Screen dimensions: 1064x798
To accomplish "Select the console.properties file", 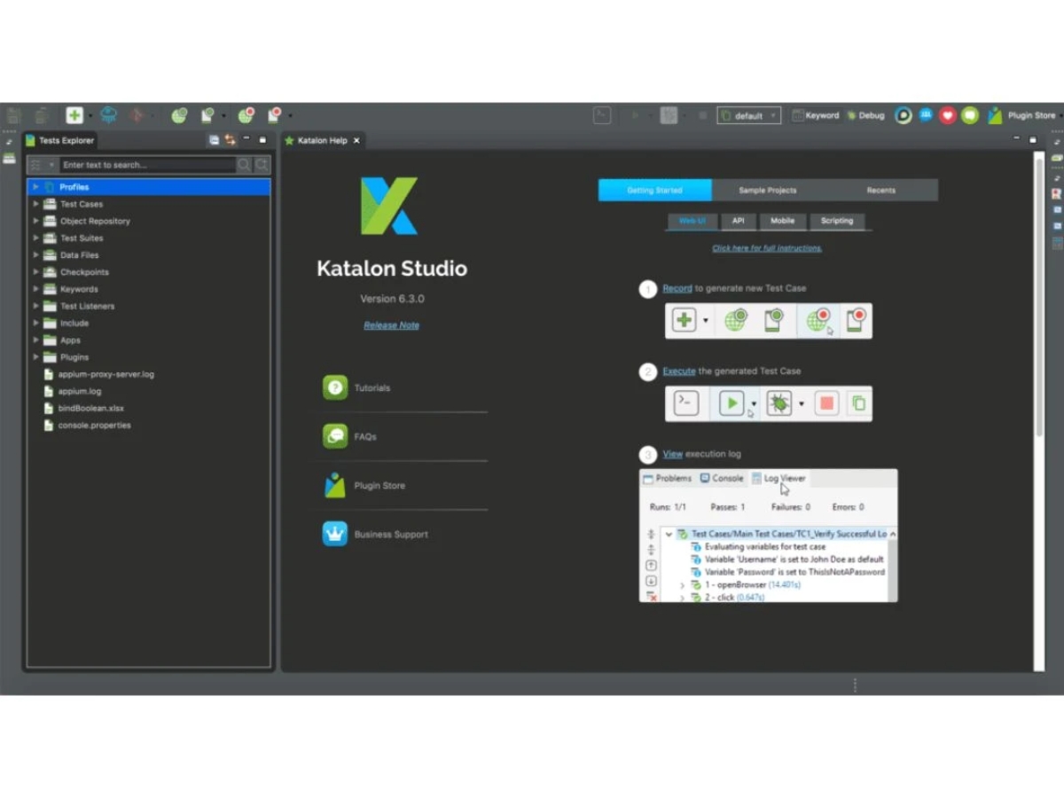I will point(94,426).
